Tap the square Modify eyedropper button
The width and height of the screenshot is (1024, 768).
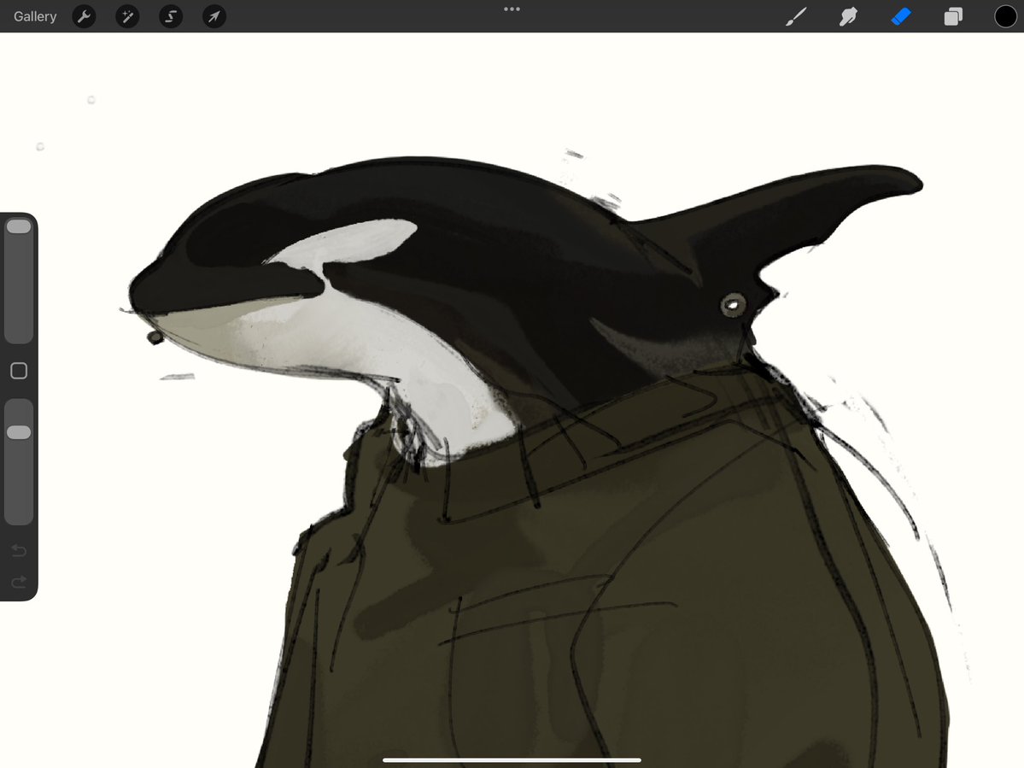click(x=19, y=371)
